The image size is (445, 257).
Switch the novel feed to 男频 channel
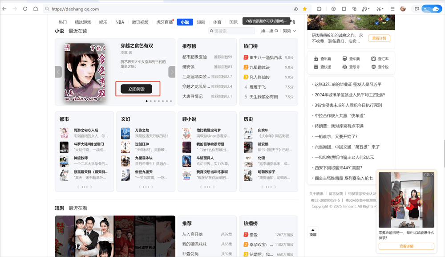coord(287,31)
